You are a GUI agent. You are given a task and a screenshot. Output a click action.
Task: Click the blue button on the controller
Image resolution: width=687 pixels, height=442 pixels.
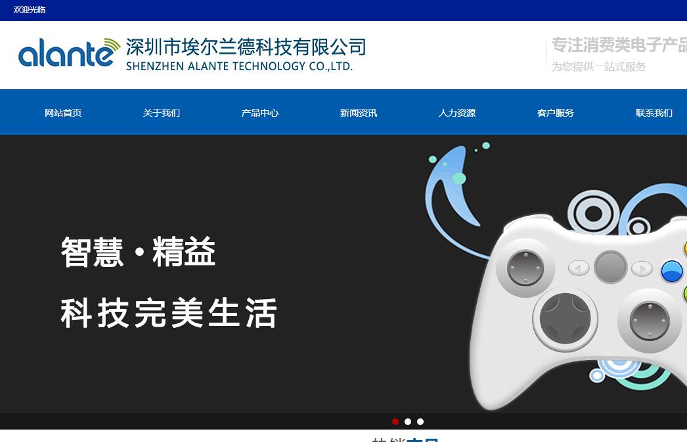(x=671, y=271)
